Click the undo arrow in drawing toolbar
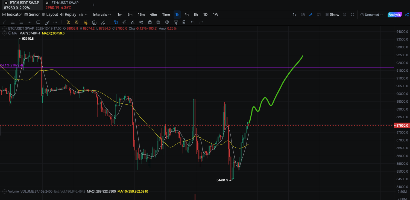410x200 pixels. 193,22
